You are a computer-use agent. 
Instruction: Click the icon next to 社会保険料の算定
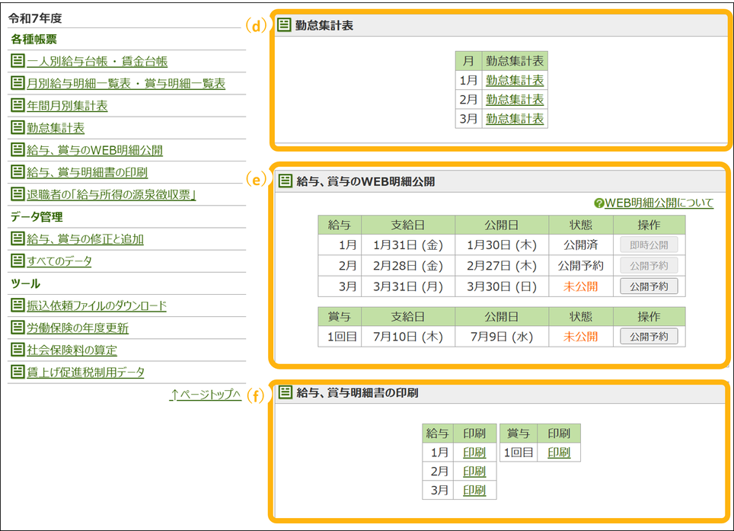tap(18, 350)
